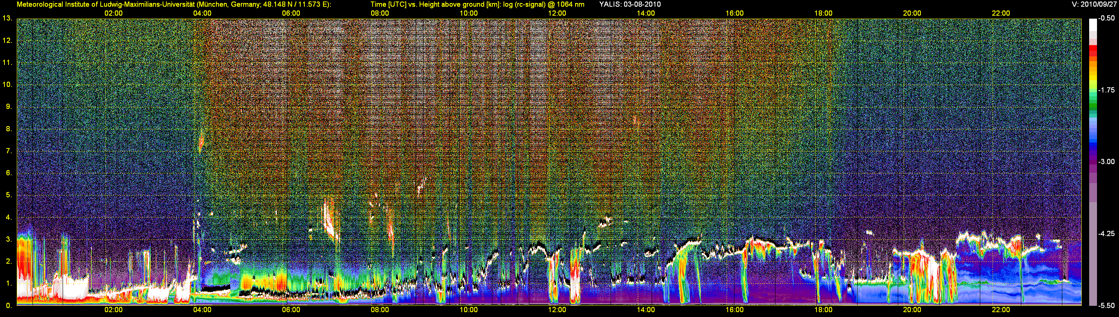Screen dimensions: 1119x317
Task: Click the 'Meteorological Institute of Ludwig-Maximilians-Universität' header text
Action: 106,4
